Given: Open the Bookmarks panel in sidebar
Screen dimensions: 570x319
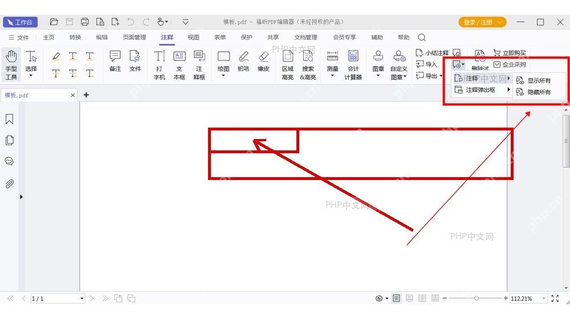Looking at the screenshot, I should (10, 119).
